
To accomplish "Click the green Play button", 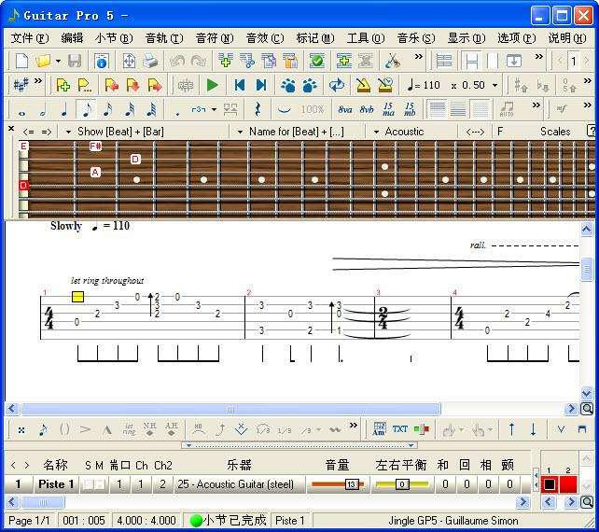I will pyautogui.click(x=213, y=85).
